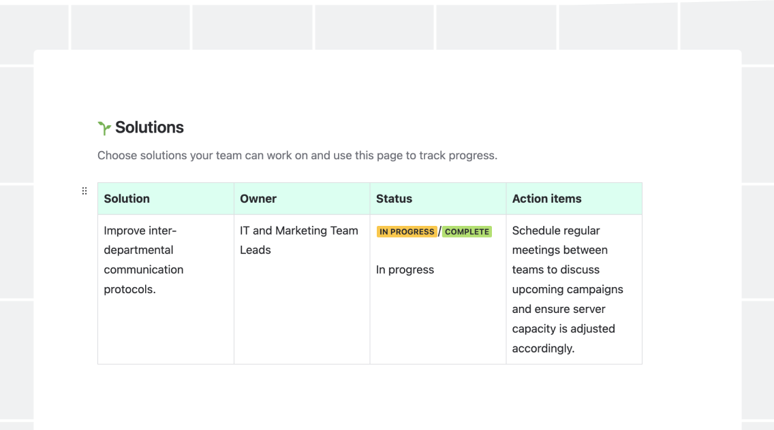Click the Owner column header
This screenshot has width=774, height=430.
(302, 199)
